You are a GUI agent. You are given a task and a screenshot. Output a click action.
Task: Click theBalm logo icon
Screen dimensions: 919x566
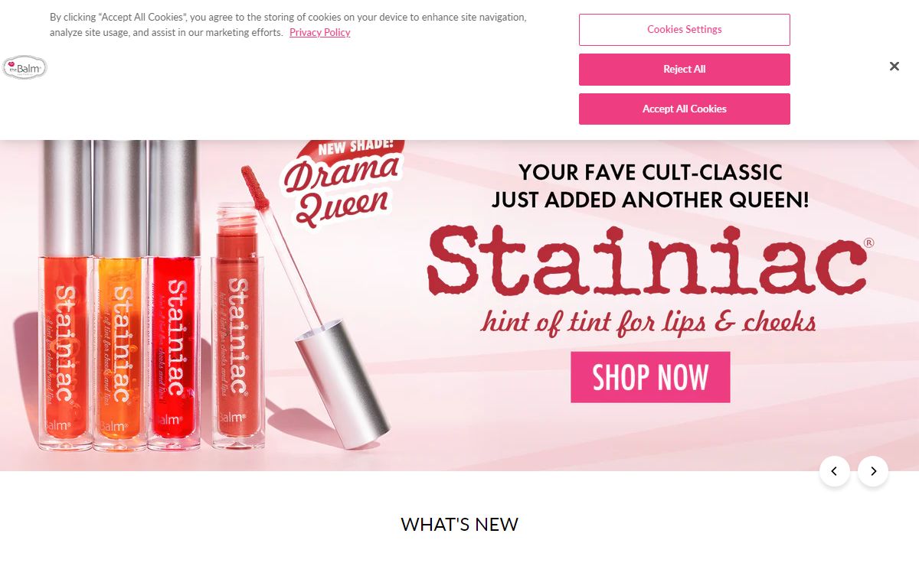tap(25, 67)
